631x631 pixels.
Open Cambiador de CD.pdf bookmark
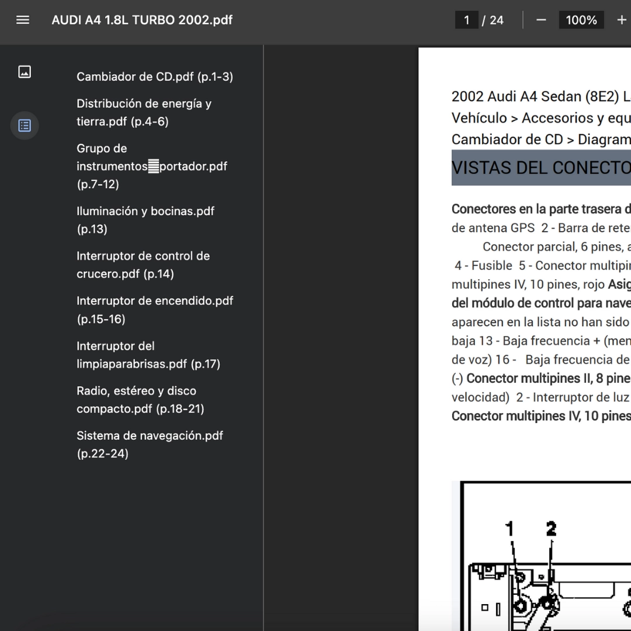(x=155, y=77)
